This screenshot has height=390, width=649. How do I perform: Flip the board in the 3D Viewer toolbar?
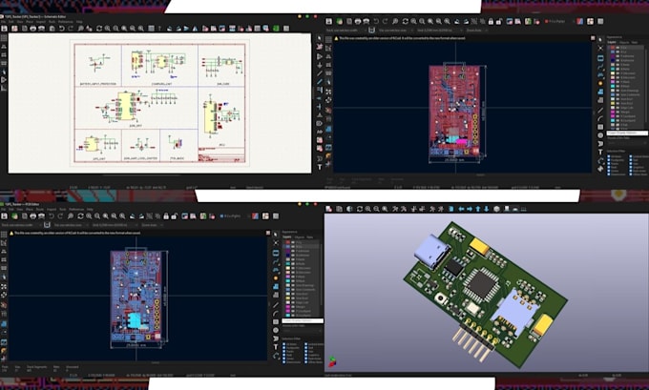451,209
